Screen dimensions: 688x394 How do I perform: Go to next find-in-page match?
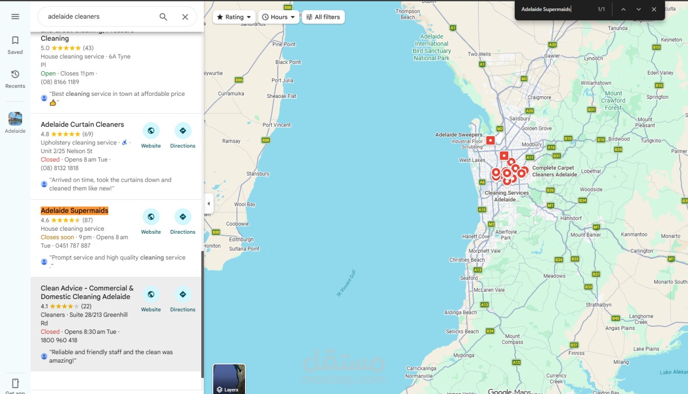639,9
